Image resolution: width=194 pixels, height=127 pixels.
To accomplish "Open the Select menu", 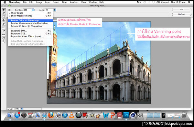I will [x=56, y=2].
